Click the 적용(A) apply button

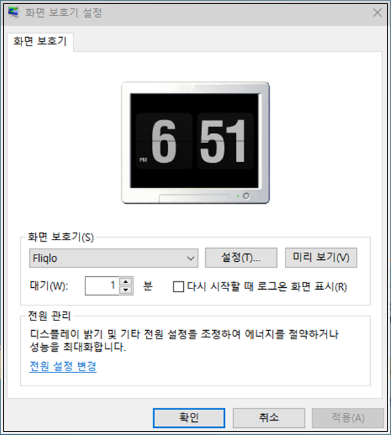[x=348, y=418]
